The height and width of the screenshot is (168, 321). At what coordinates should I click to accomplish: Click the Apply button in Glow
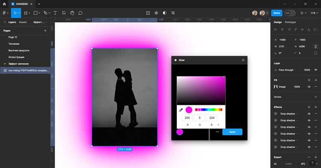pyautogui.click(x=232, y=132)
